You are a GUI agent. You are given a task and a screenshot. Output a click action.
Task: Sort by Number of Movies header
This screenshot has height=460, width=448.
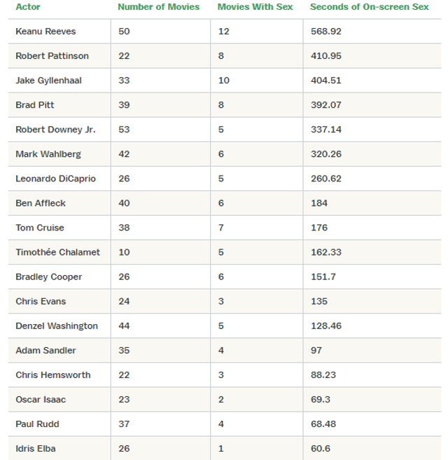[158, 7]
